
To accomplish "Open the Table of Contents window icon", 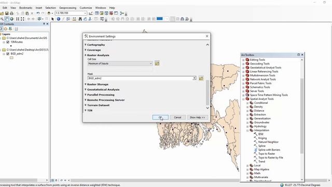I will (97, 13).
